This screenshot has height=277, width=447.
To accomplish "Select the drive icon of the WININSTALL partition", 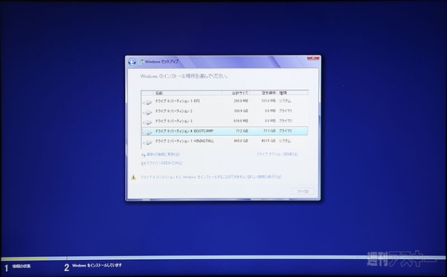I will (x=148, y=142).
